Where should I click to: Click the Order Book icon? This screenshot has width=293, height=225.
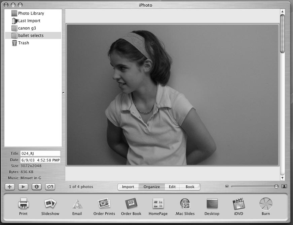point(131,204)
